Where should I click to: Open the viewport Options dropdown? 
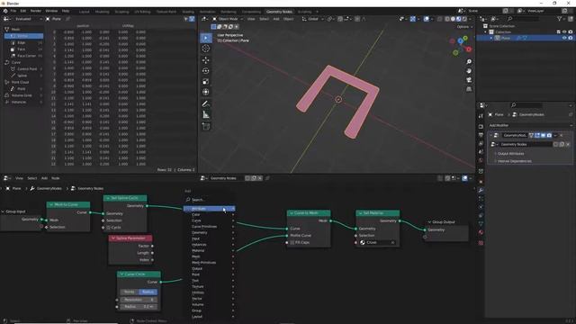[464, 27]
